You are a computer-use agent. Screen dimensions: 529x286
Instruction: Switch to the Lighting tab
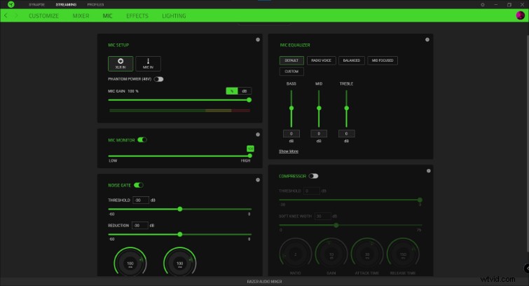click(x=174, y=16)
